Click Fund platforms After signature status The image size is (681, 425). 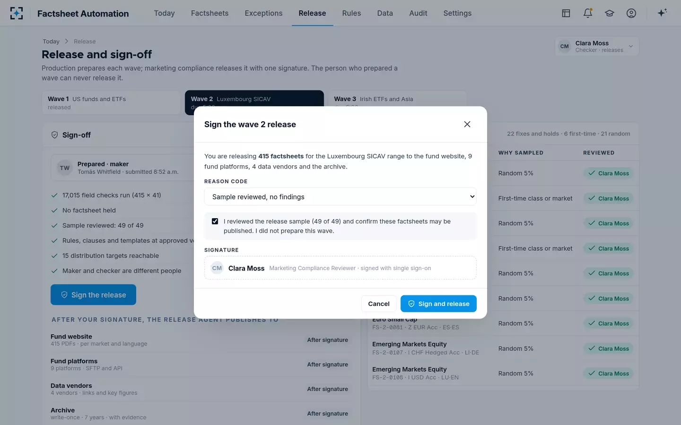click(x=328, y=365)
